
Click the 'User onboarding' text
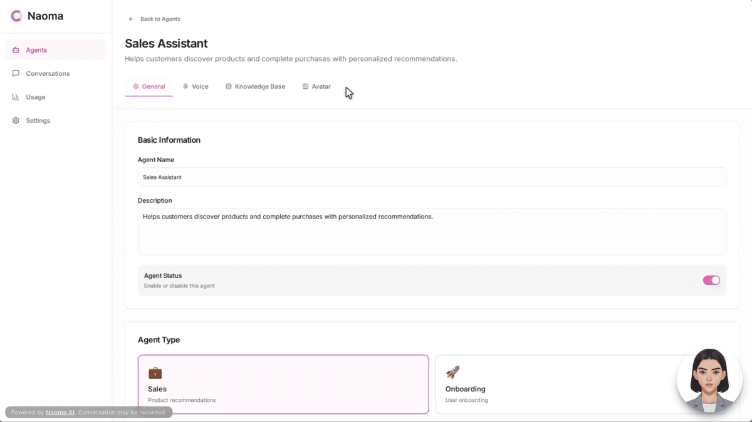click(467, 400)
